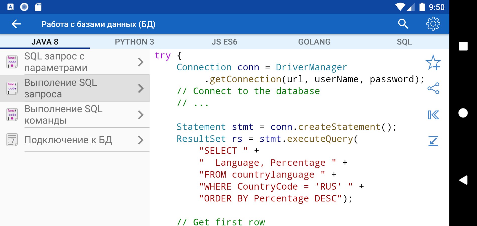Switch to the PYTHON 3 tab
This screenshot has height=226, width=477.
[x=134, y=42]
